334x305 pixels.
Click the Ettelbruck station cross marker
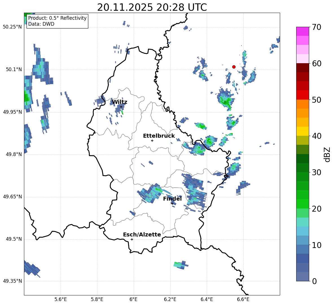[x=152, y=141]
